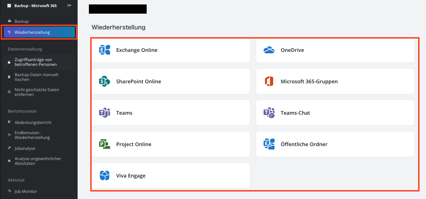Open Exchange Online restore card

click(x=171, y=50)
